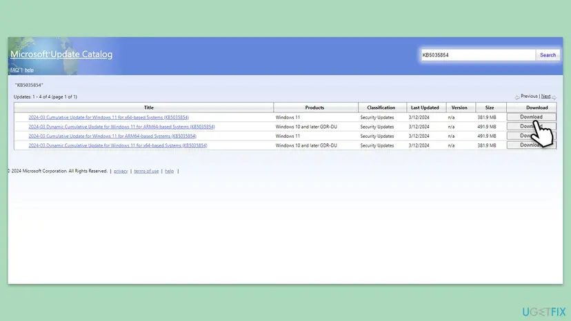Open the Microsoft Update Catalog home link
The image size is (571, 321).
61,54
